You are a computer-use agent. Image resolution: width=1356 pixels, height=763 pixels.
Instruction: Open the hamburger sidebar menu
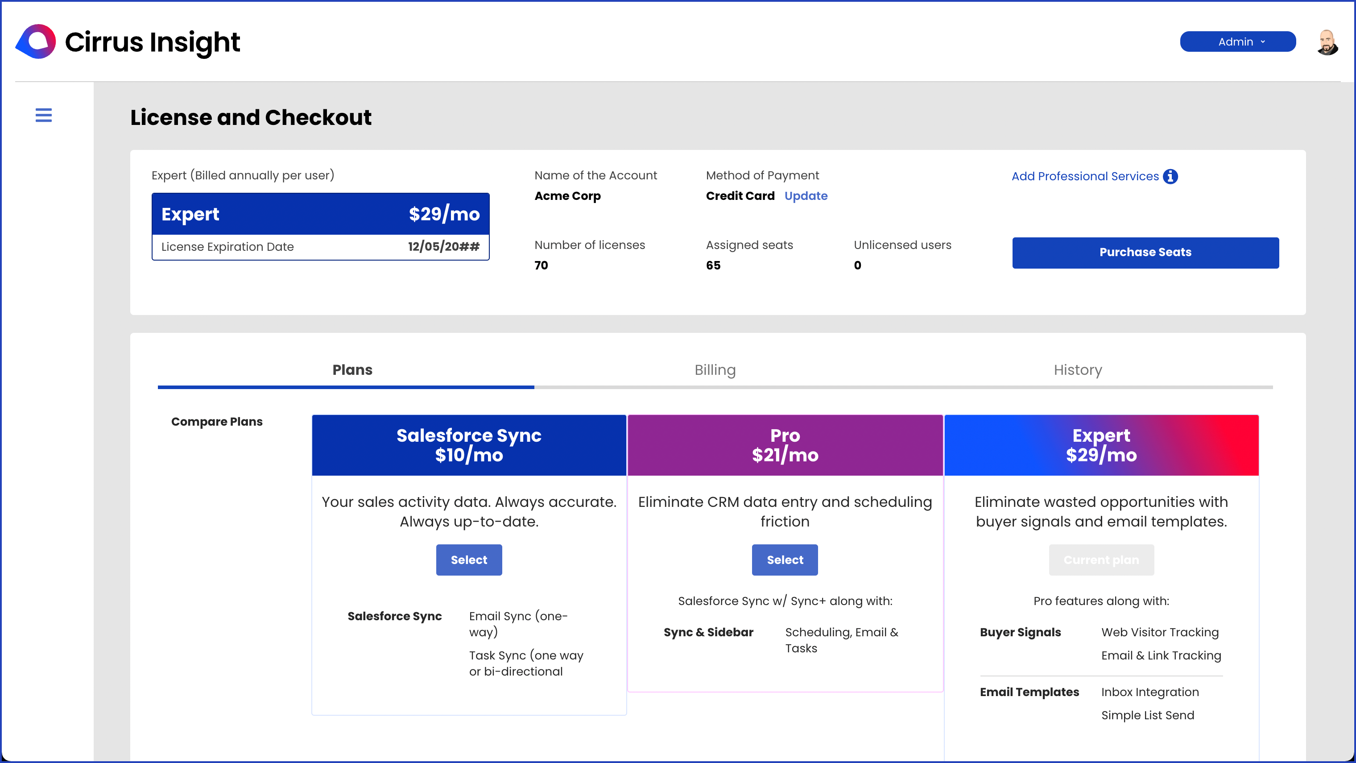click(44, 115)
